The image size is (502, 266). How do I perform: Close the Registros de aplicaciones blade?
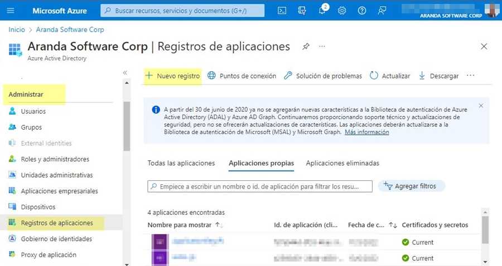point(484,47)
